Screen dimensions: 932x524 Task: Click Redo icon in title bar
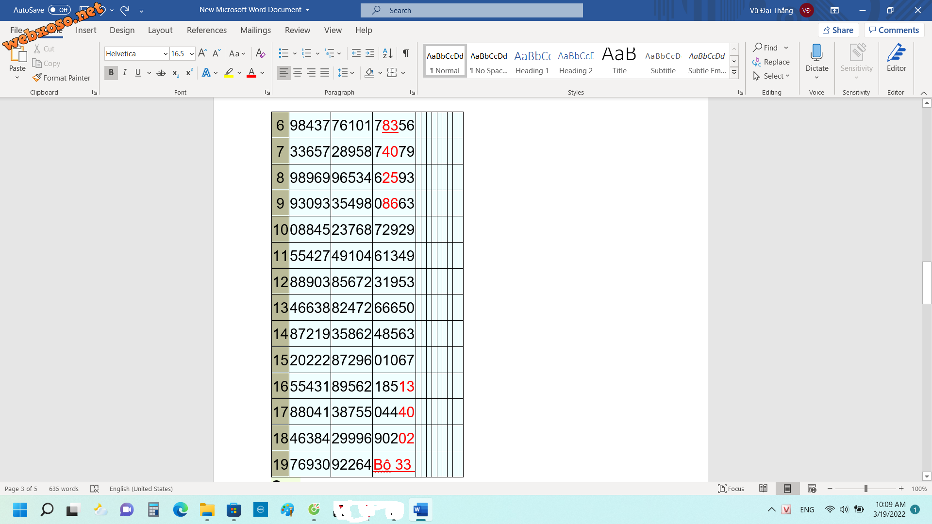pyautogui.click(x=125, y=10)
